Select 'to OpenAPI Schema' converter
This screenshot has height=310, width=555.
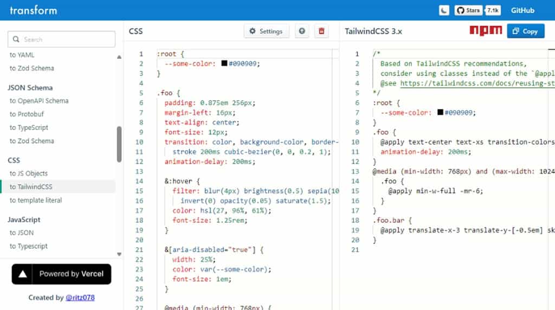[x=39, y=101]
